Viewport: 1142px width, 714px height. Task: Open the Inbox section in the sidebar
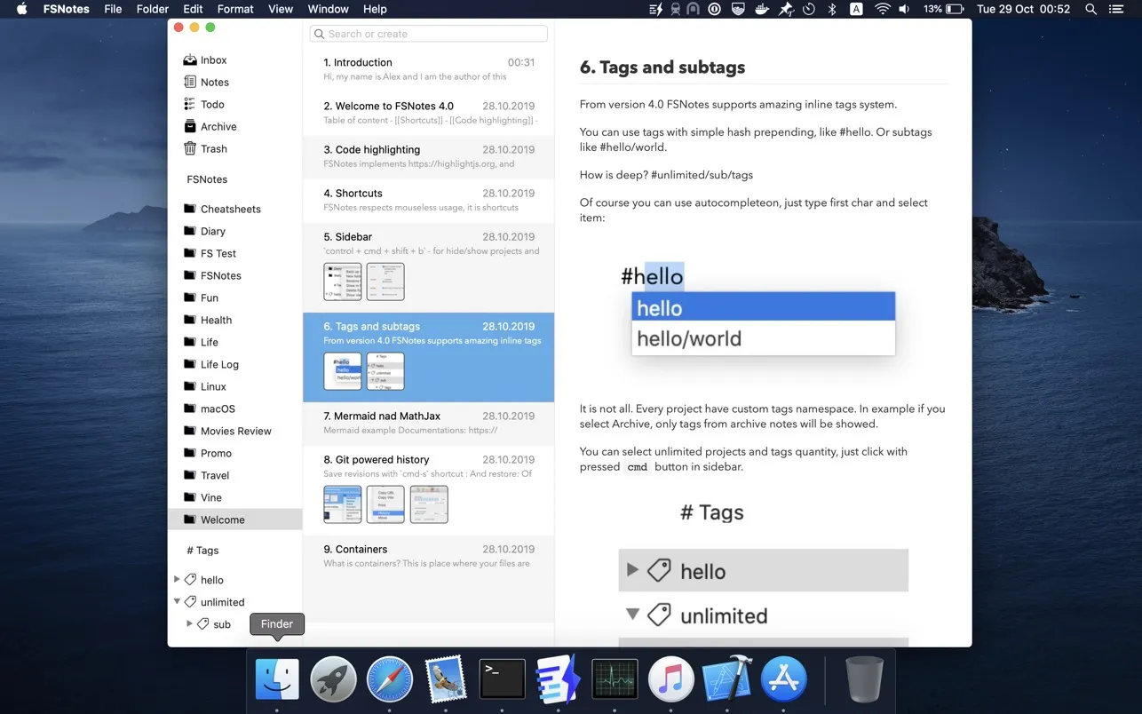pos(213,59)
